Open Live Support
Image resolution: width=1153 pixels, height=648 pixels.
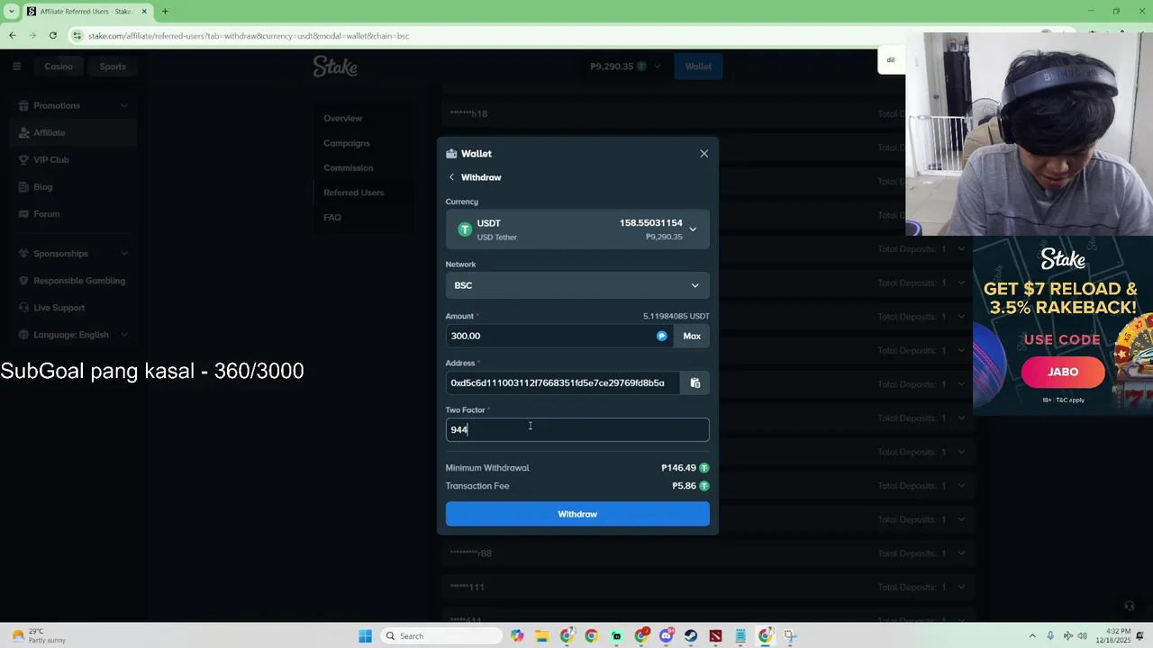pyautogui.click(x=74, y=308)
